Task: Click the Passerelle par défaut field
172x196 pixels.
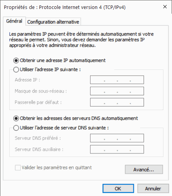Action: pyautogui.click(x=117, y=102)
